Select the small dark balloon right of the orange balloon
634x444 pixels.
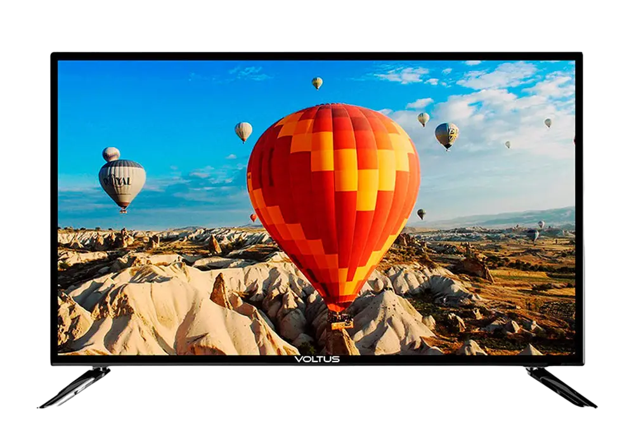point(421,214)
